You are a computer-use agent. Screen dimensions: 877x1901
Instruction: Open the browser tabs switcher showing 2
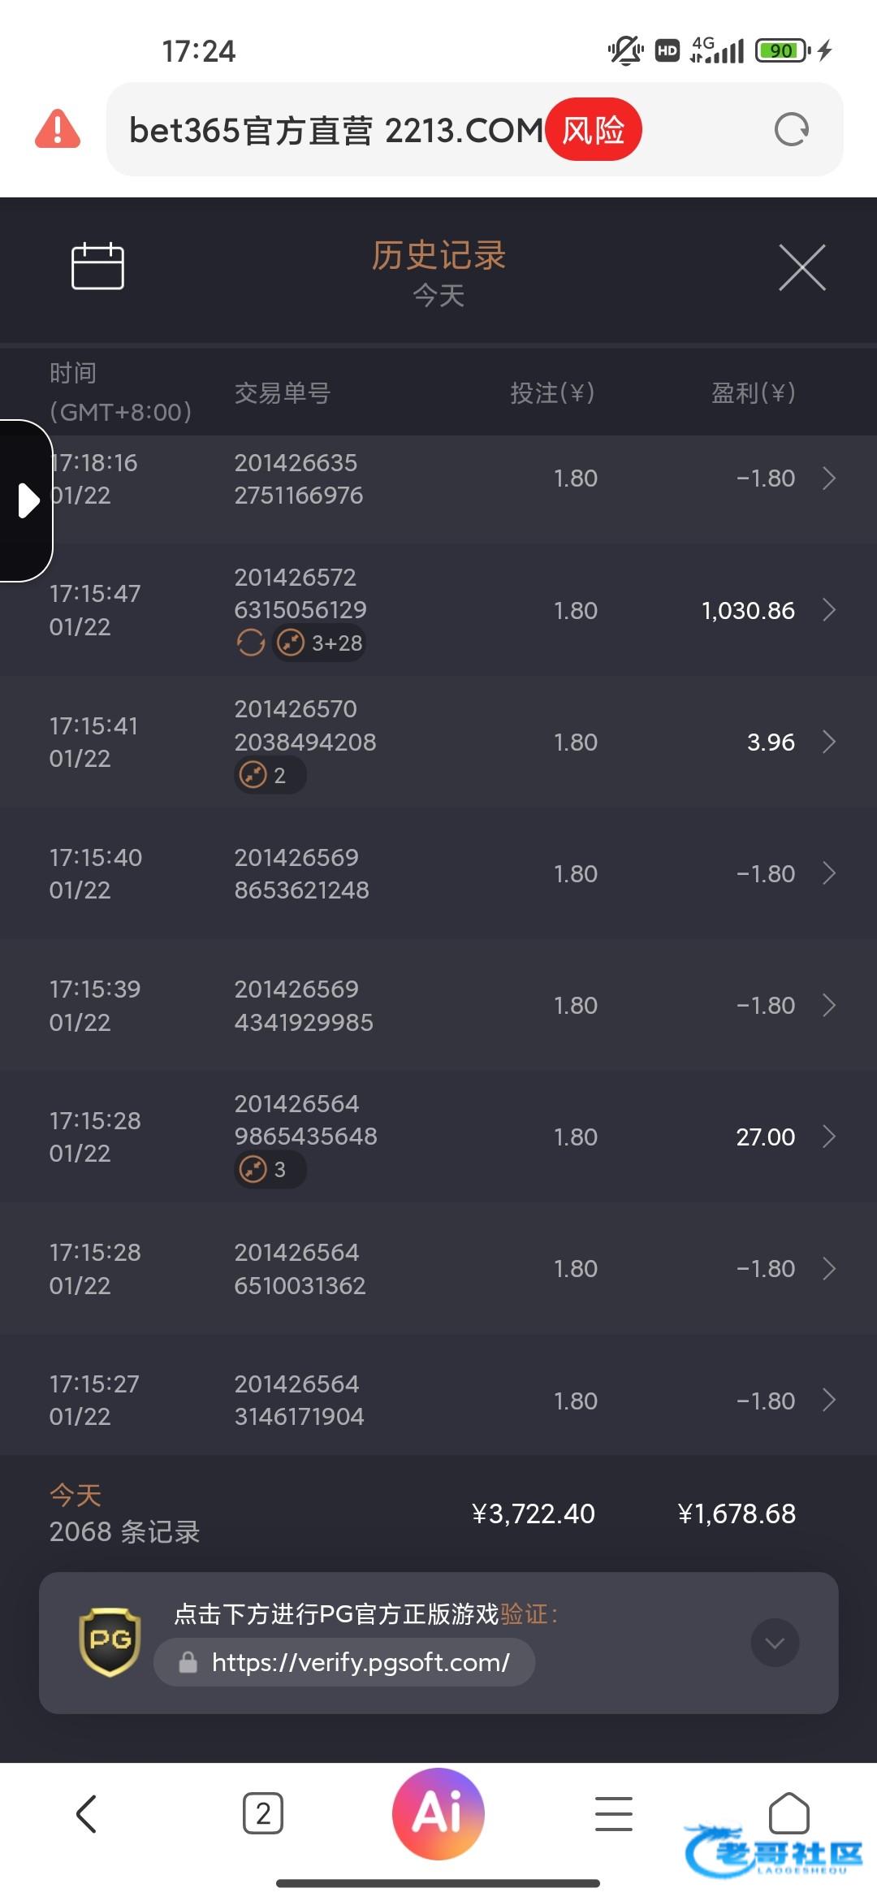pyautogui.click(x=263, y=1813)
